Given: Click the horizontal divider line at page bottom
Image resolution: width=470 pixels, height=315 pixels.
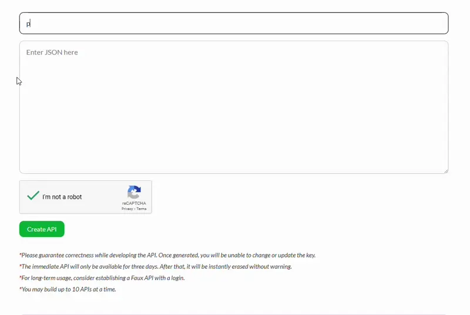Looking at the screenshot, I should point(234,314).
